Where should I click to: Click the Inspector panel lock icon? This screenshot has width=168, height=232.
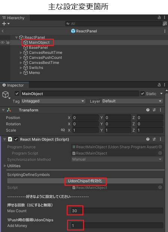pos(159,85)
